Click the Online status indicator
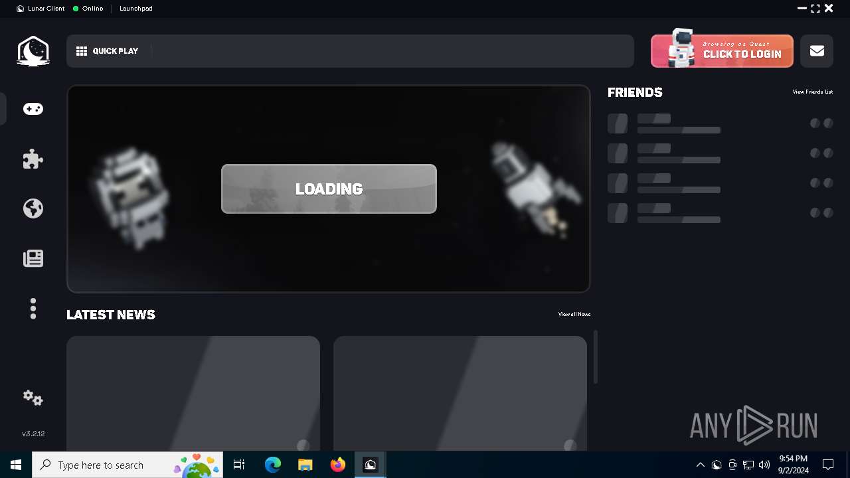 pyautogui.click(x=88, y=9)
